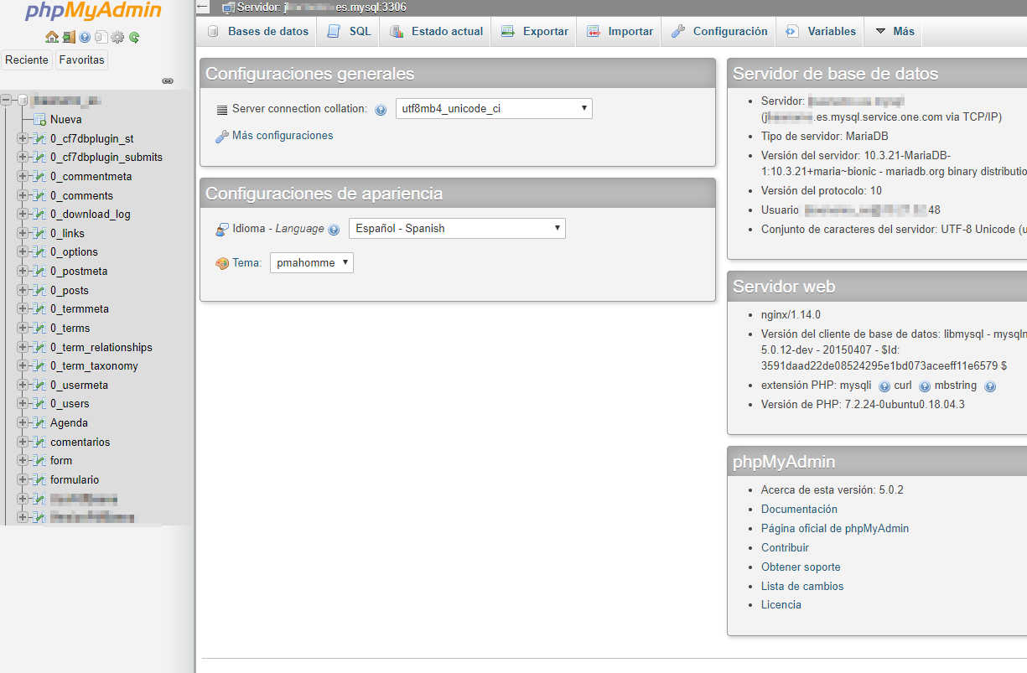
Task: Expand the 0_commentmeta table node
Action: pyautogui.click(x=23, y=176)
